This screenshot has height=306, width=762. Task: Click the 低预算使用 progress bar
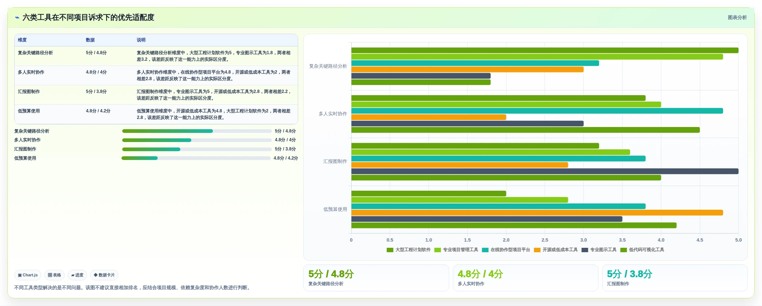[196, 158]
